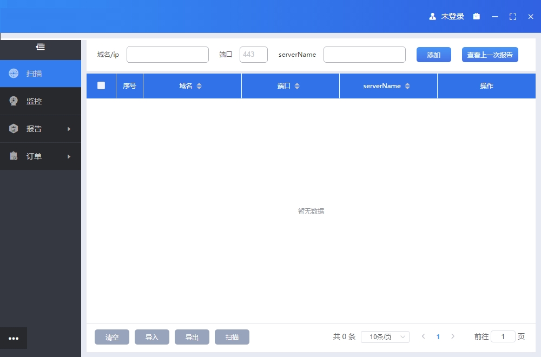Click the order clipboard icon in sidebar
Screen dimensions: 541x357
coord(14,156)
